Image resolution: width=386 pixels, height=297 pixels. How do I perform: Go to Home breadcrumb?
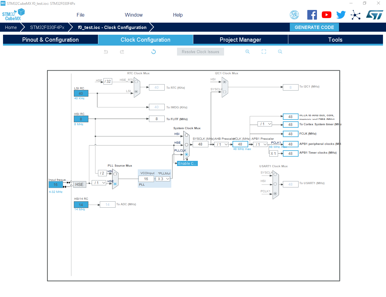coord(11,27)
